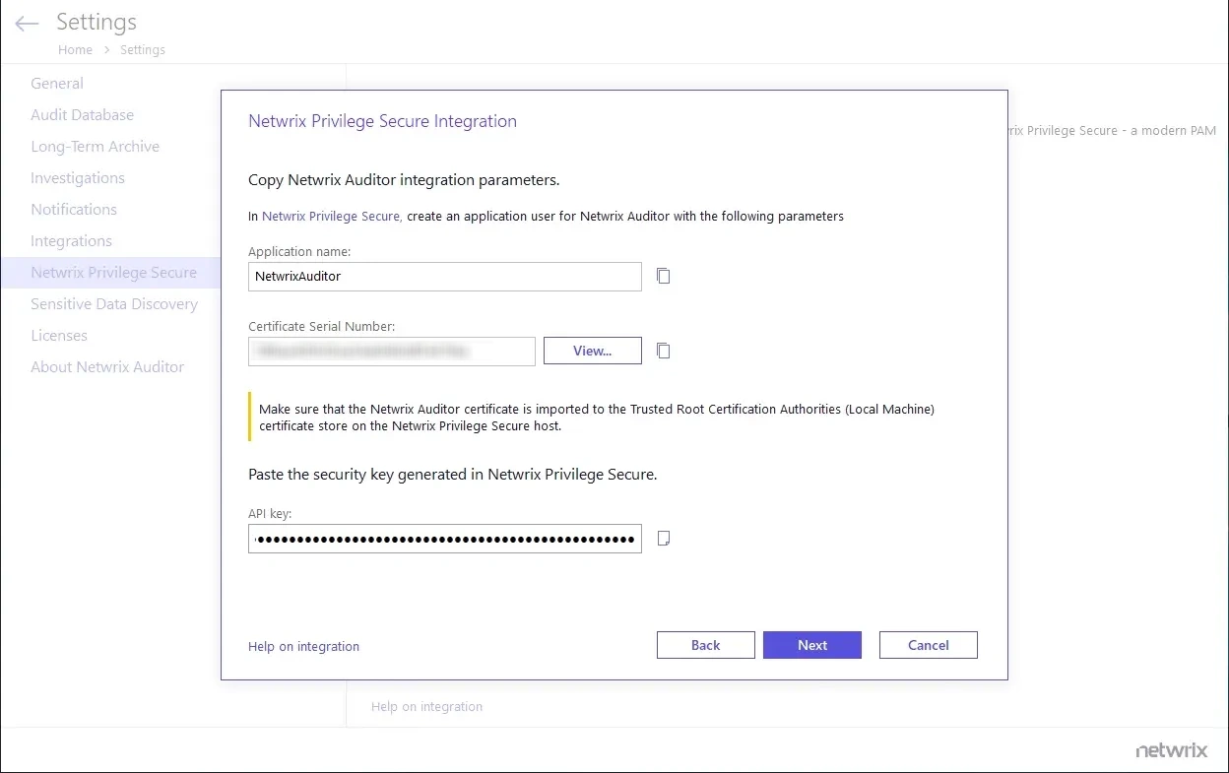Open the Audit Database settings page

pyautogui.click(x=82, y=114)
